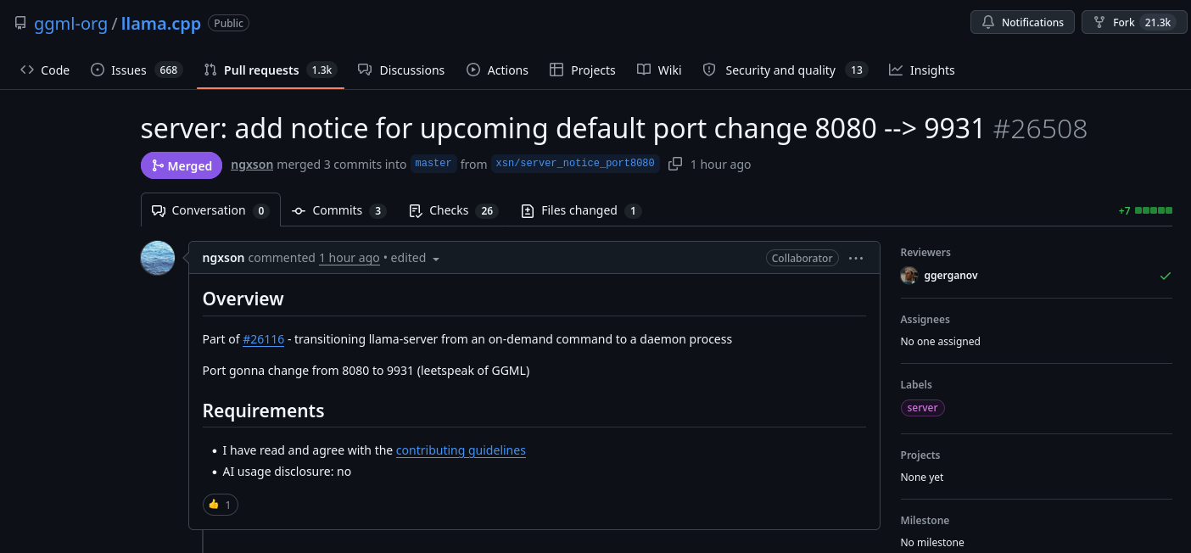Select the server label
The image size is (1191, 553).
(922, 408)
